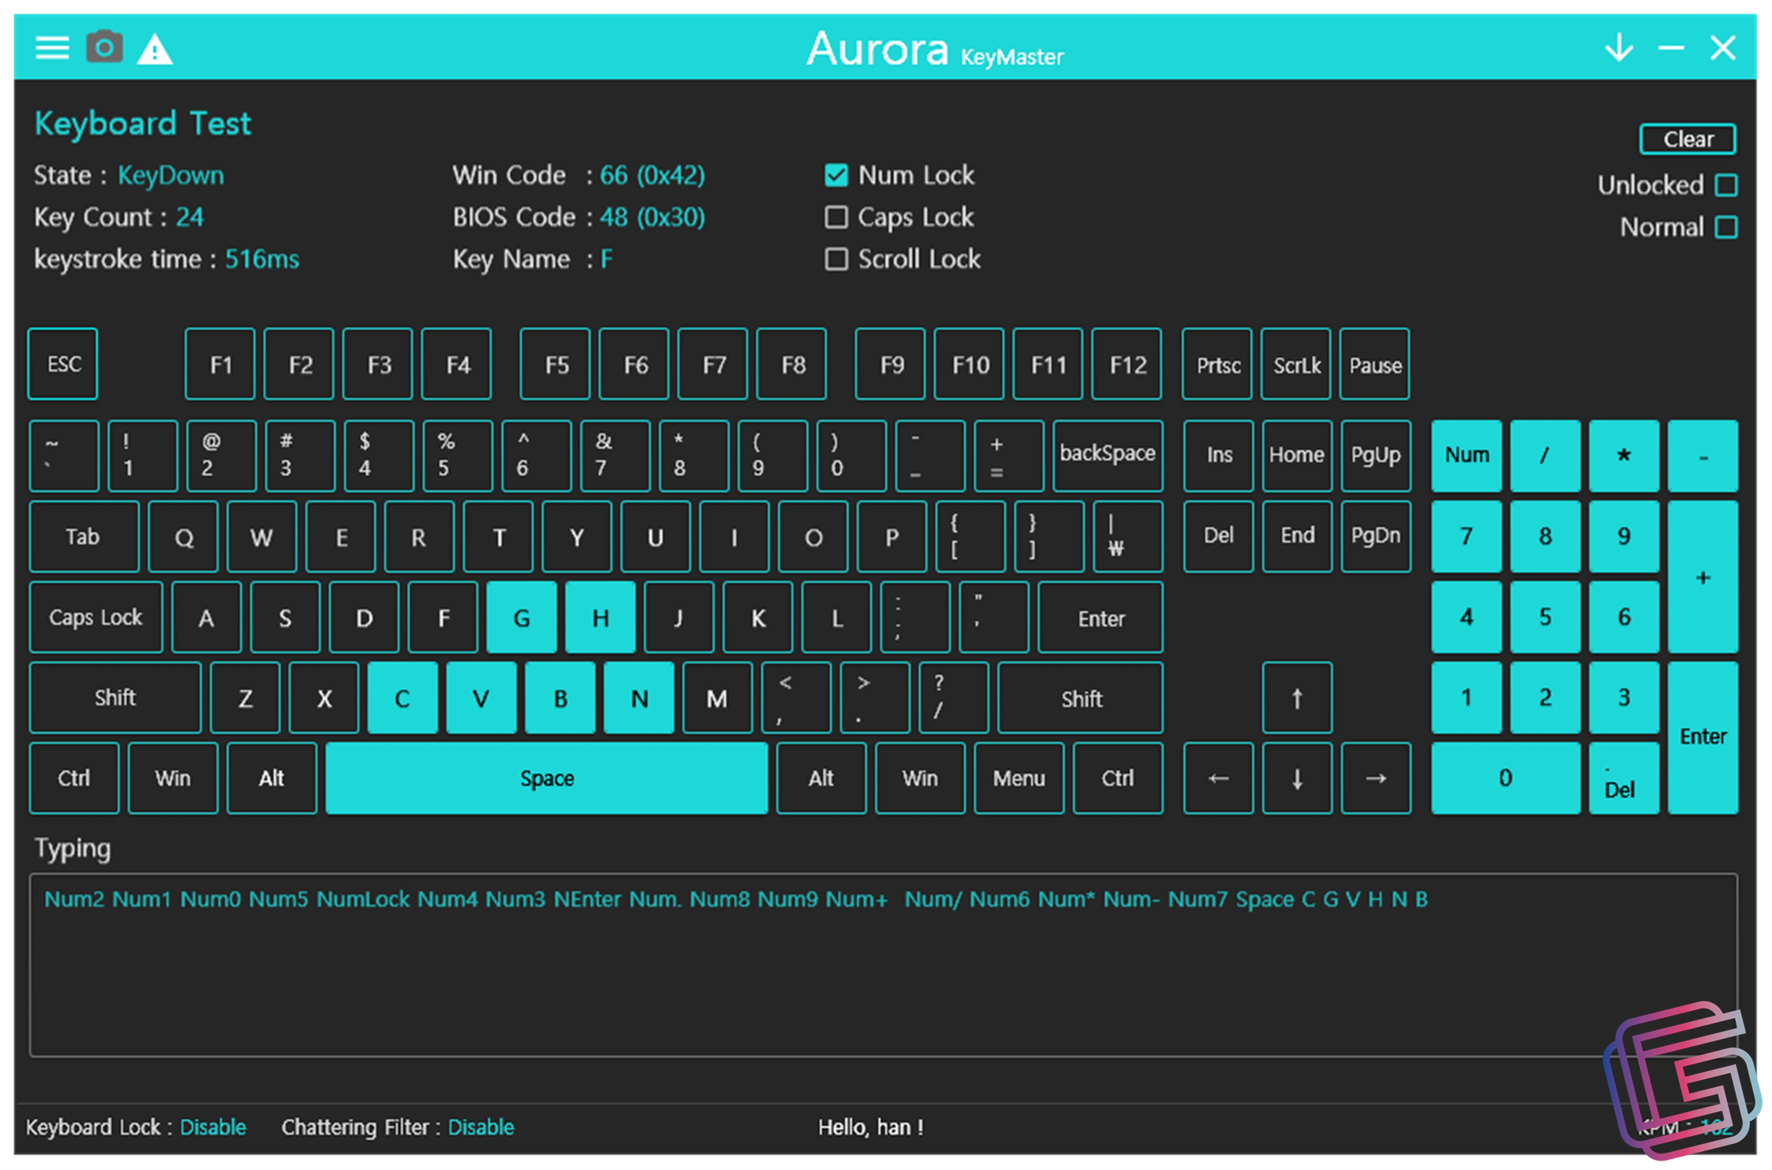This screenshot has height=1170, width=1772.
Task: Click the left Shift key
Action: pyautogui.click(x=115, y=697)
